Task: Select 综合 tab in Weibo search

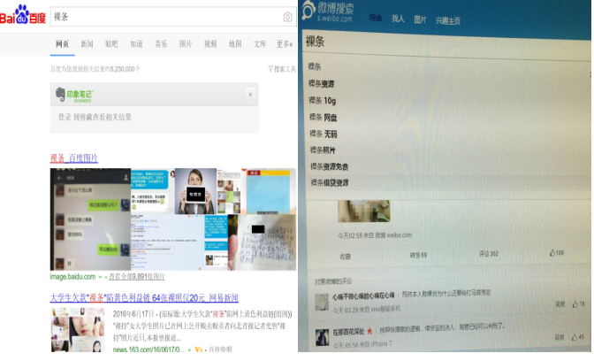Action: point(376,18)
